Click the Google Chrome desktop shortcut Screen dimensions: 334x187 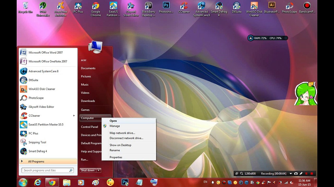pos(96,9)
